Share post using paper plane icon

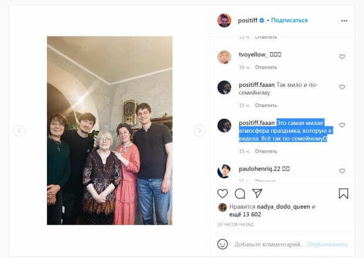click(257, 193)
